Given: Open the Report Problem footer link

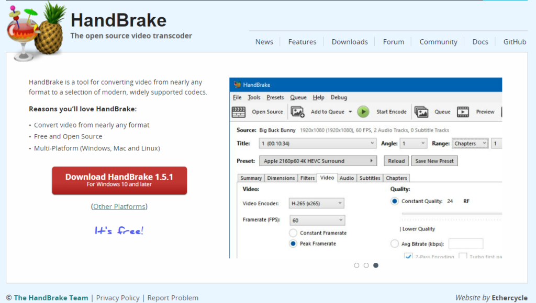Looking at the screenshot, I should [173, 298].
